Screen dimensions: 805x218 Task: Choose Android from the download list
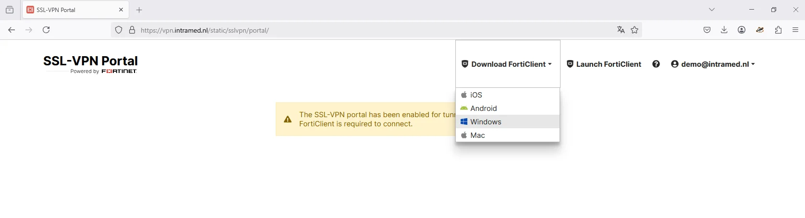(x=508, y=108)
